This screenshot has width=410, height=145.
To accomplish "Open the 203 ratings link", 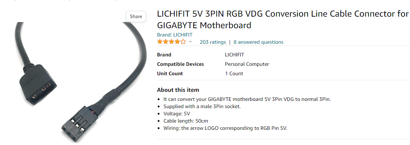I will coord(213,42).
